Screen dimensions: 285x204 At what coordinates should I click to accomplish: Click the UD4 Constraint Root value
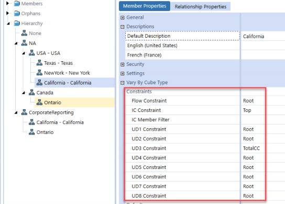click(248, 158)
